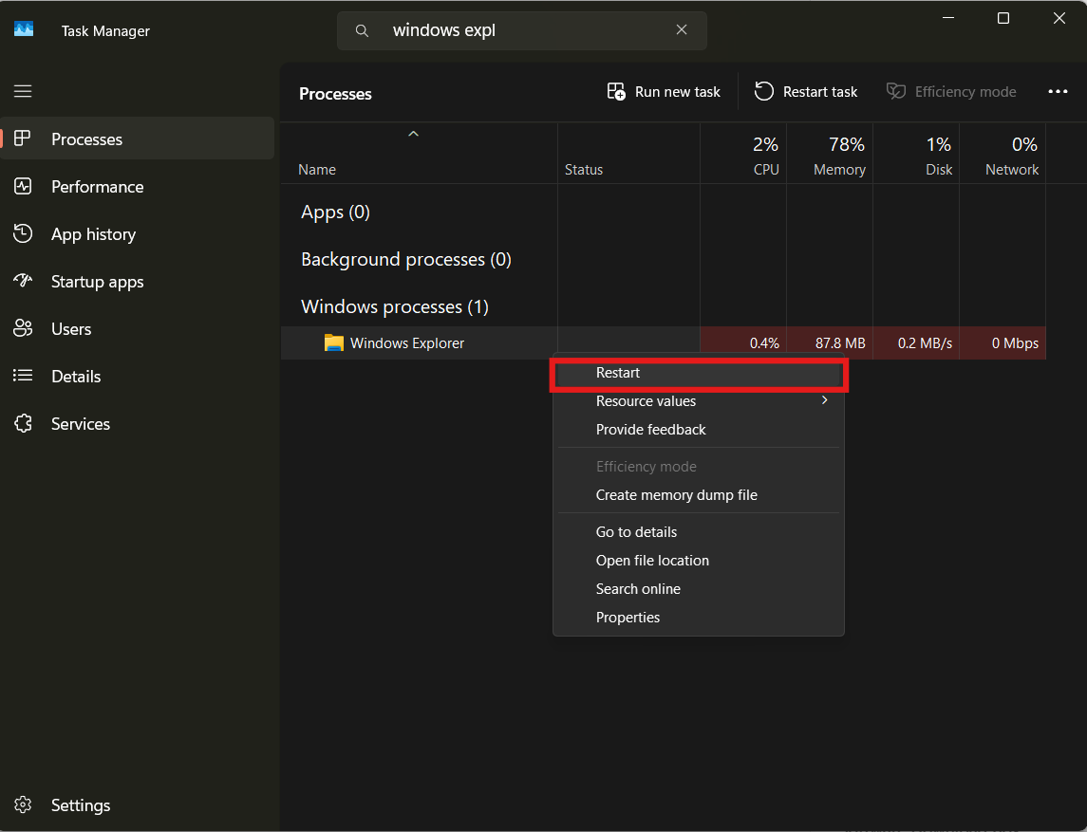Expand Resource values submenu

pos(699,401)
